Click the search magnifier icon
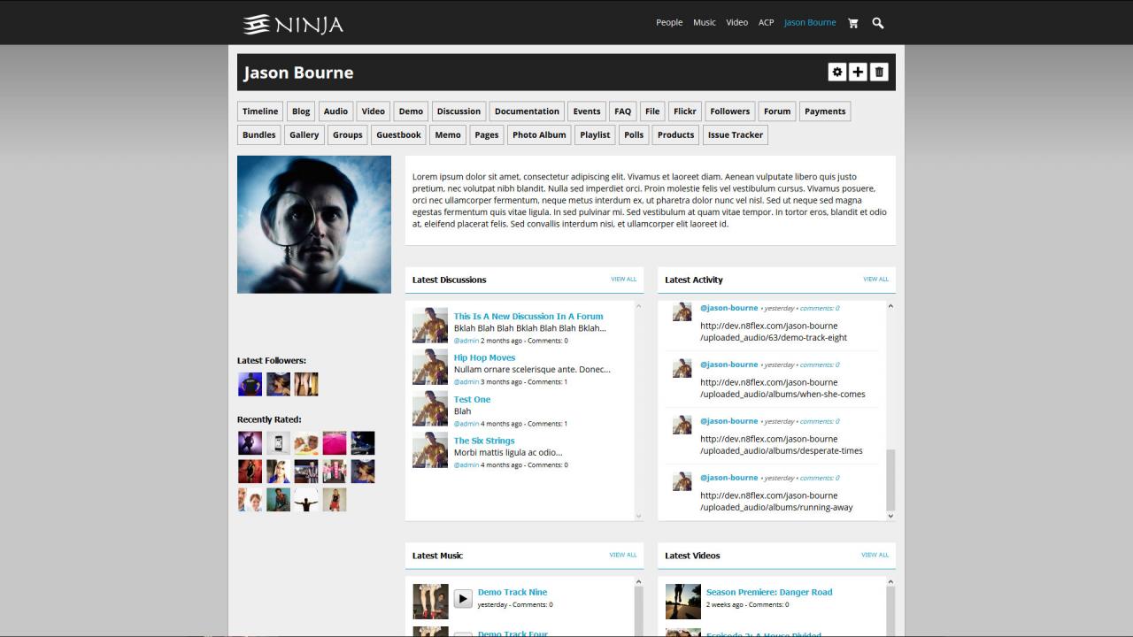The width and height of the screenshot is (1133, 637). (x=878, y=23)
